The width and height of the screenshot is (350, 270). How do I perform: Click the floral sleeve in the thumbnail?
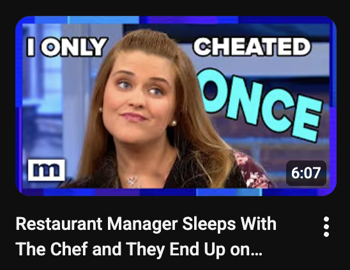251,170
